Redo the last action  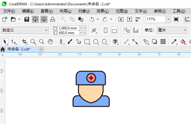click(105, 19)
